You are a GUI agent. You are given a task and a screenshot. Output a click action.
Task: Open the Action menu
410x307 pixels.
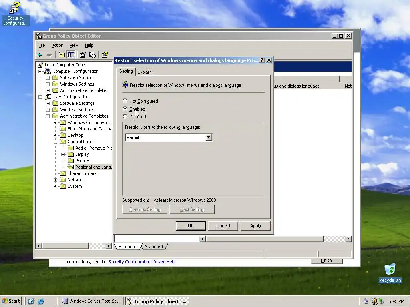click(x=57, y=45)
